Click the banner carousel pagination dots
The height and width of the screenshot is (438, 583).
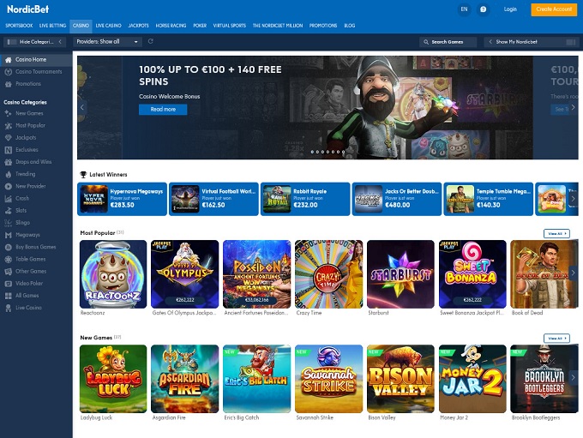(328, 152)
